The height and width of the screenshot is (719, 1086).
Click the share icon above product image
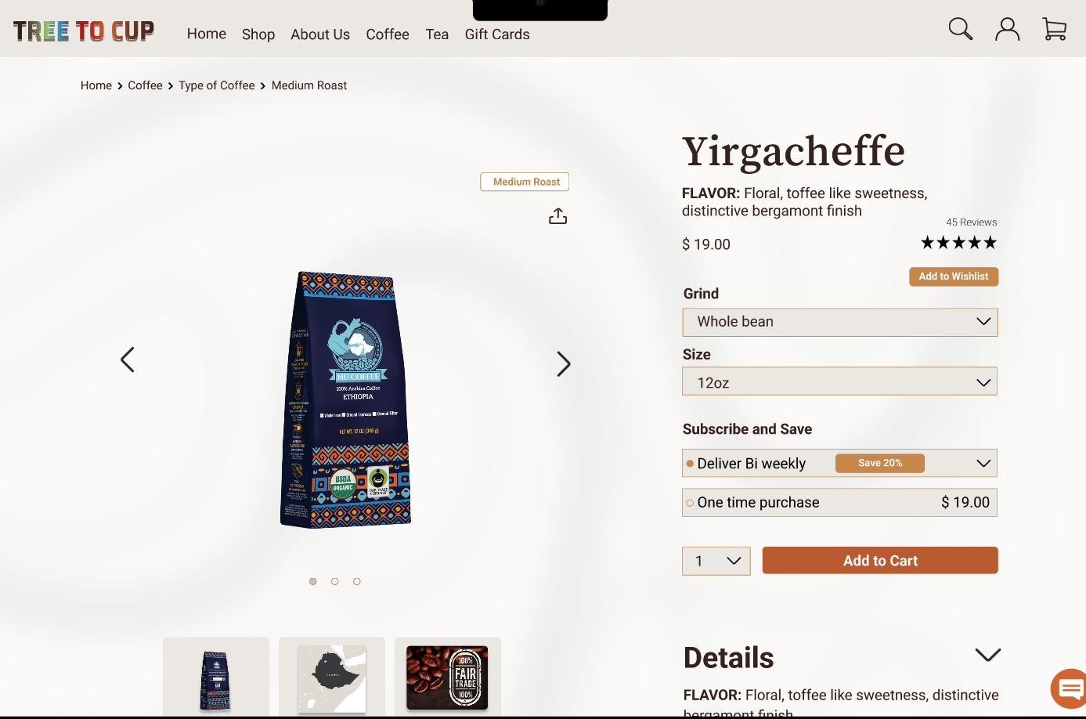coord(557,216)
